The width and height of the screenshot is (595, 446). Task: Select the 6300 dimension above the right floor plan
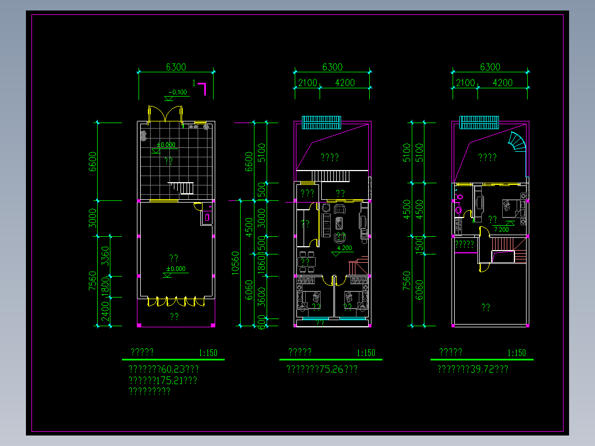tap(490, 67)
